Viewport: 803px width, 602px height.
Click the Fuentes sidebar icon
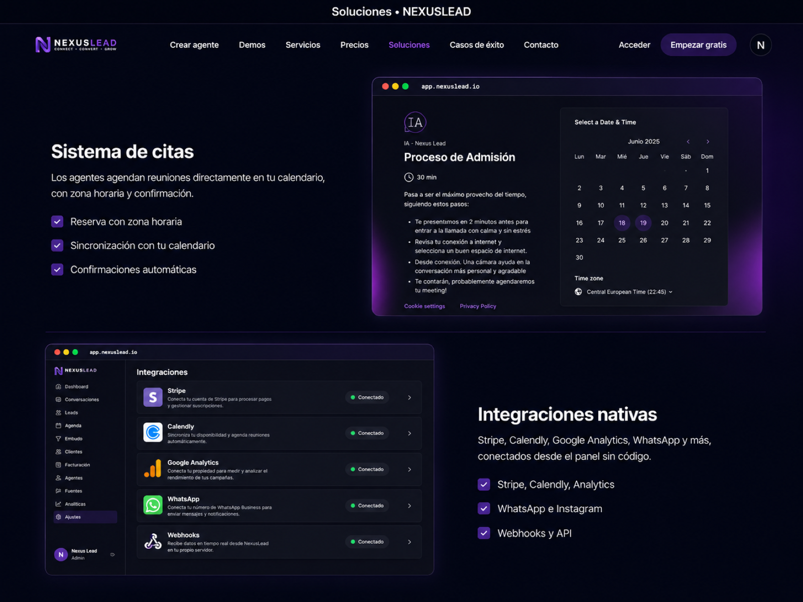(x=58, y=491)
